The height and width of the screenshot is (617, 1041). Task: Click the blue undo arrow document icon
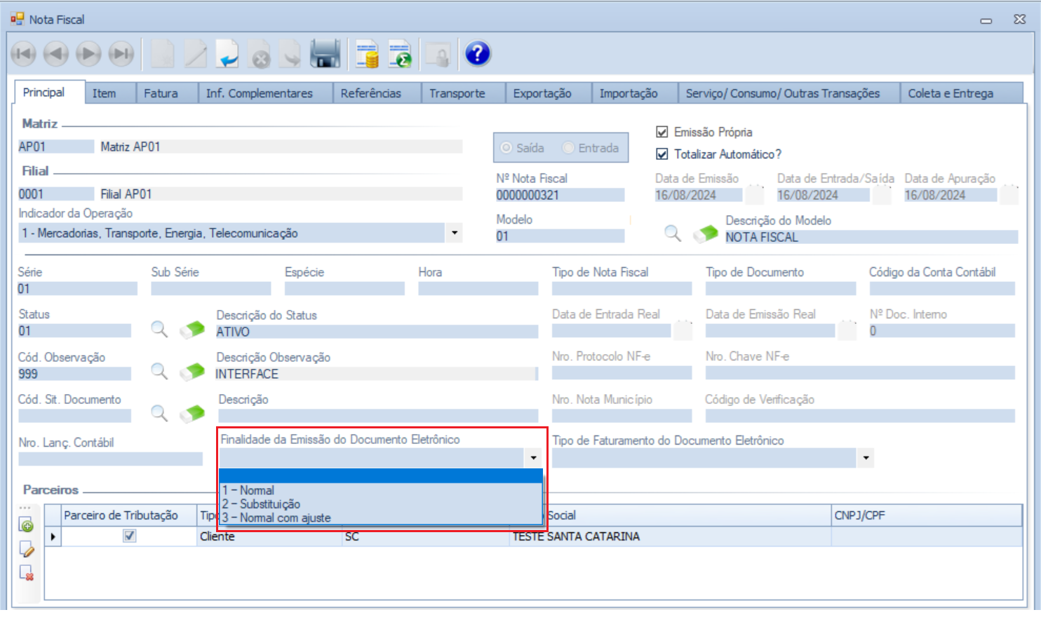click(227, 54)
